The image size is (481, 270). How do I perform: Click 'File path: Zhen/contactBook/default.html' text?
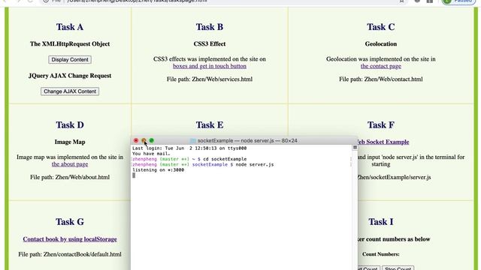click(x=70, y=254)
